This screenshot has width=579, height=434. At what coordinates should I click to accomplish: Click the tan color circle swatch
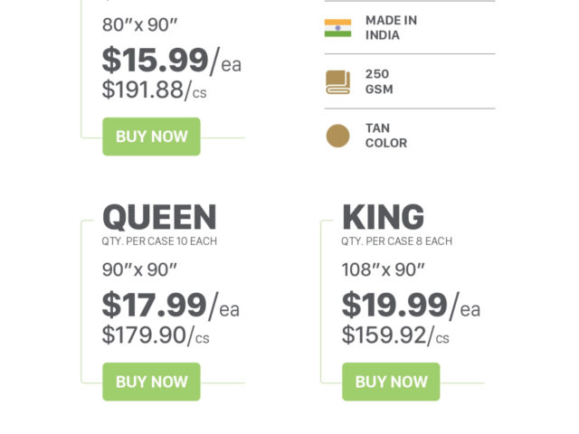337,137
